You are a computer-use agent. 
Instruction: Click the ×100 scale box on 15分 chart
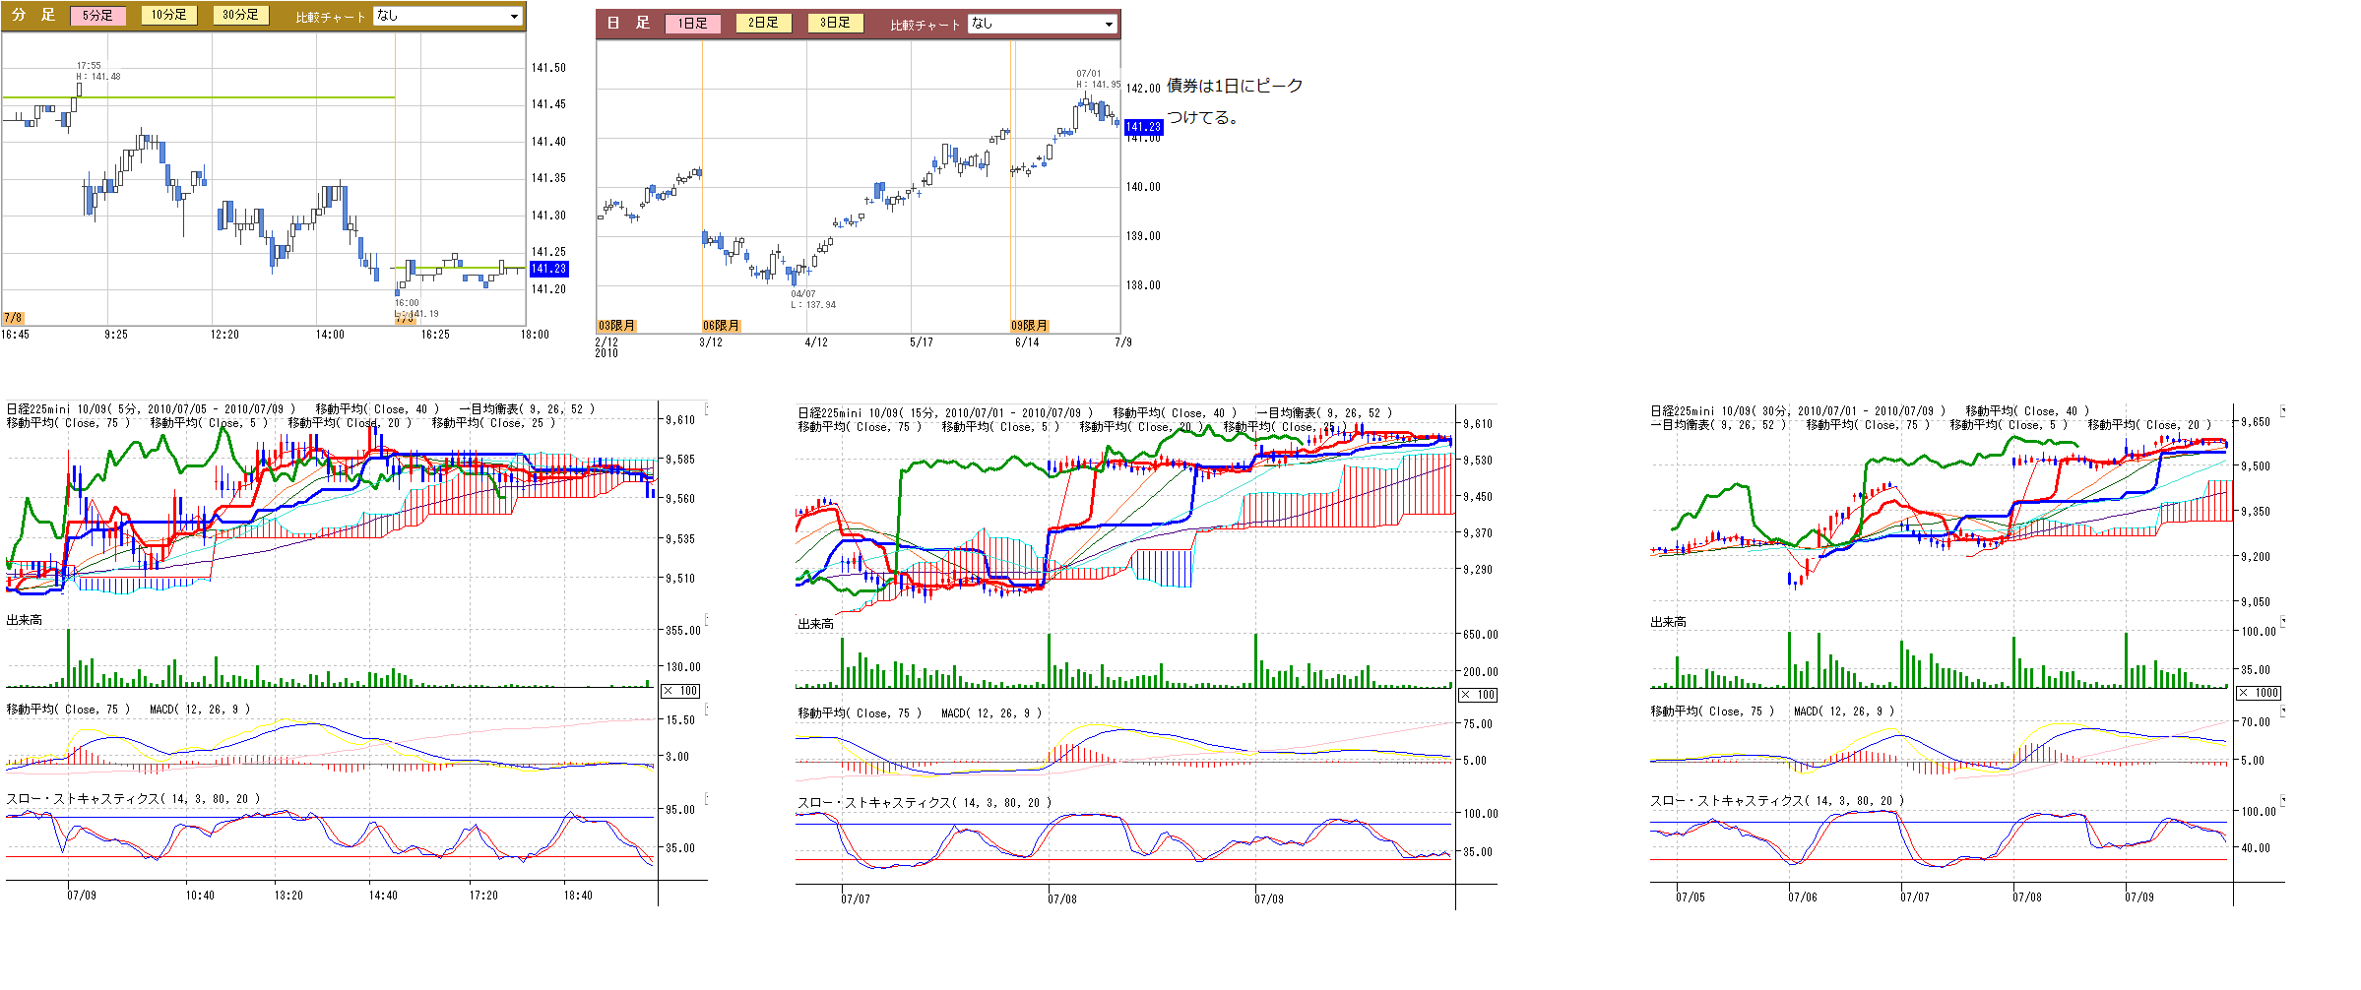click(x=1477, y=695)
